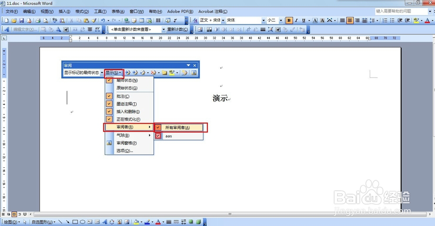The image size is (435, 226).
Task: Open the 绘图(D) drawing menu button
Action: coord(12,222)
